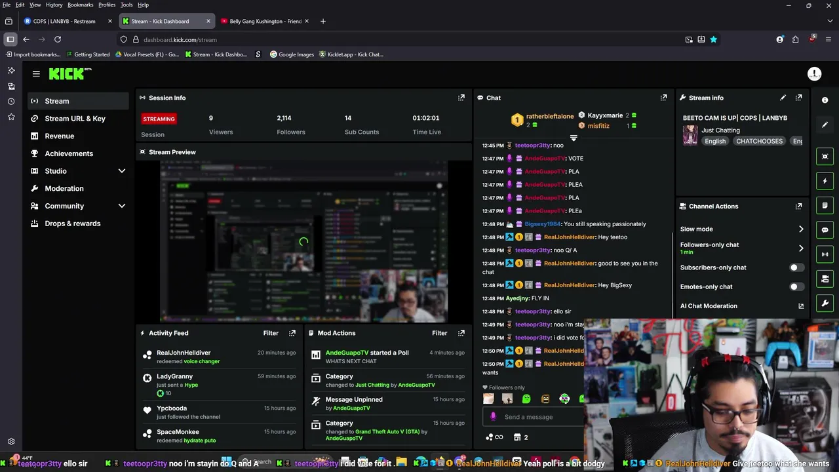Toggle Emotes-only chat switch
The width and height of the screenshot is (839, 472).
(796, 286)
